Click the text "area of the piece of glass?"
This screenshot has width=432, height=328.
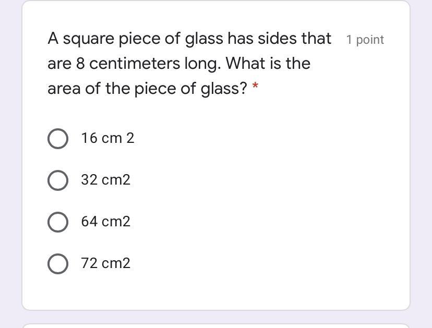point(147,89)
